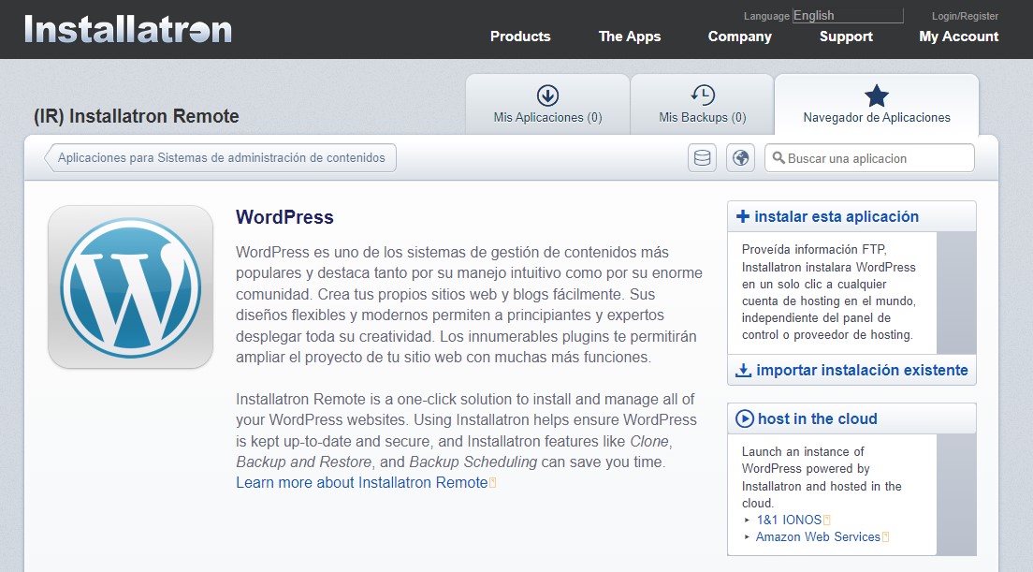
Task: Open the Language dropdown
Action: pyautogui.click(x=847, y=15)
